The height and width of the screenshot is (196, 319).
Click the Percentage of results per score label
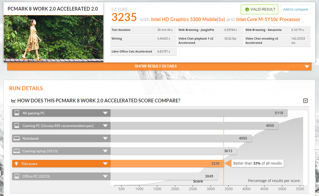[274, 181]
